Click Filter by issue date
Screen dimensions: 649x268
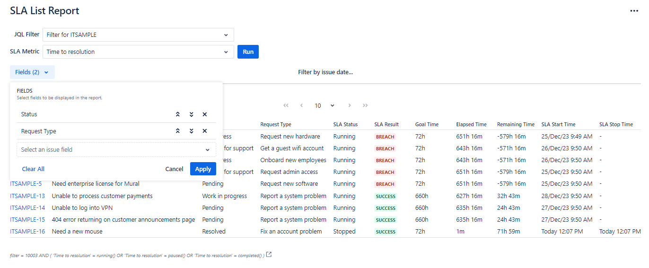(x=325, y=72)
